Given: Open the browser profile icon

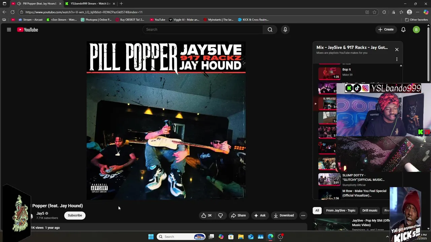Looking at the screenshot, I should [409, 12].
